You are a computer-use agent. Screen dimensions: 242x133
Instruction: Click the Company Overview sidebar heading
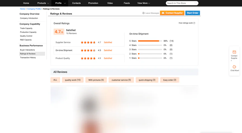coord(29,14)
